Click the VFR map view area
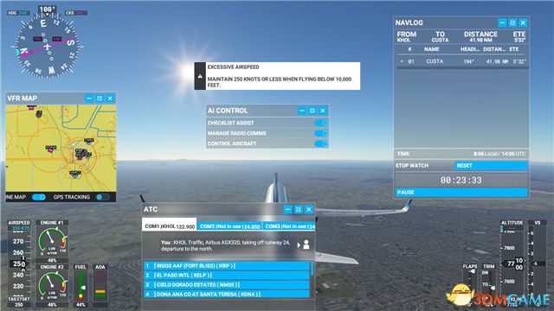This screenshot has height=311, width=554. (61, 149)
